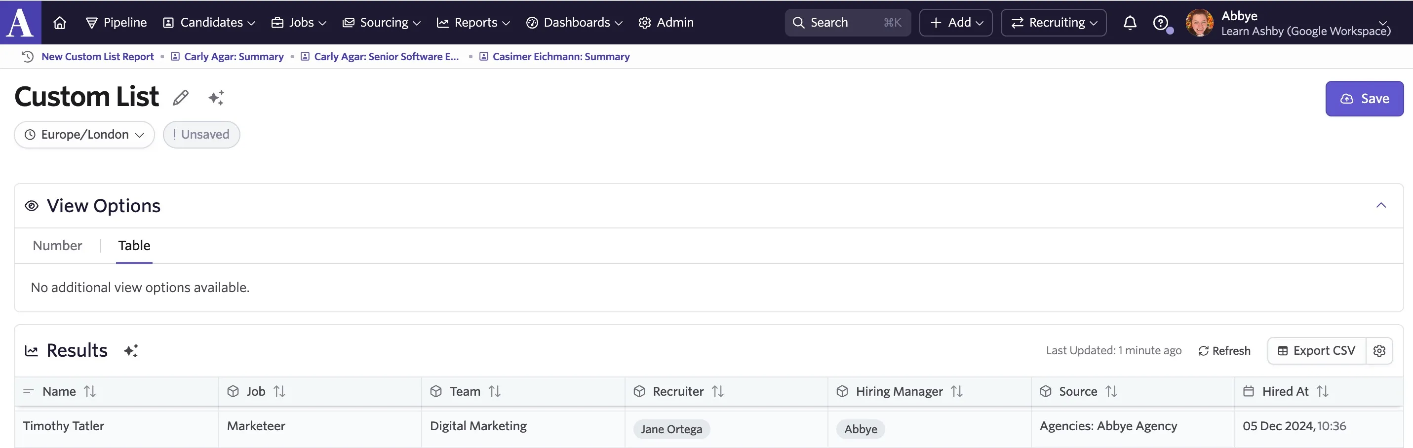
Task: Save the custom list report
Action: 1364,99
